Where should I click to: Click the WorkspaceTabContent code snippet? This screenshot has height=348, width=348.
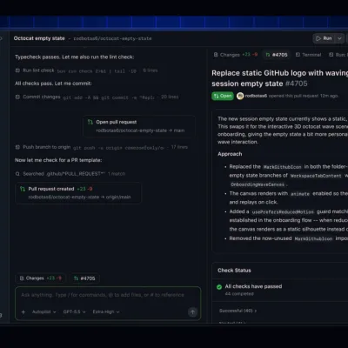point(316,176)
